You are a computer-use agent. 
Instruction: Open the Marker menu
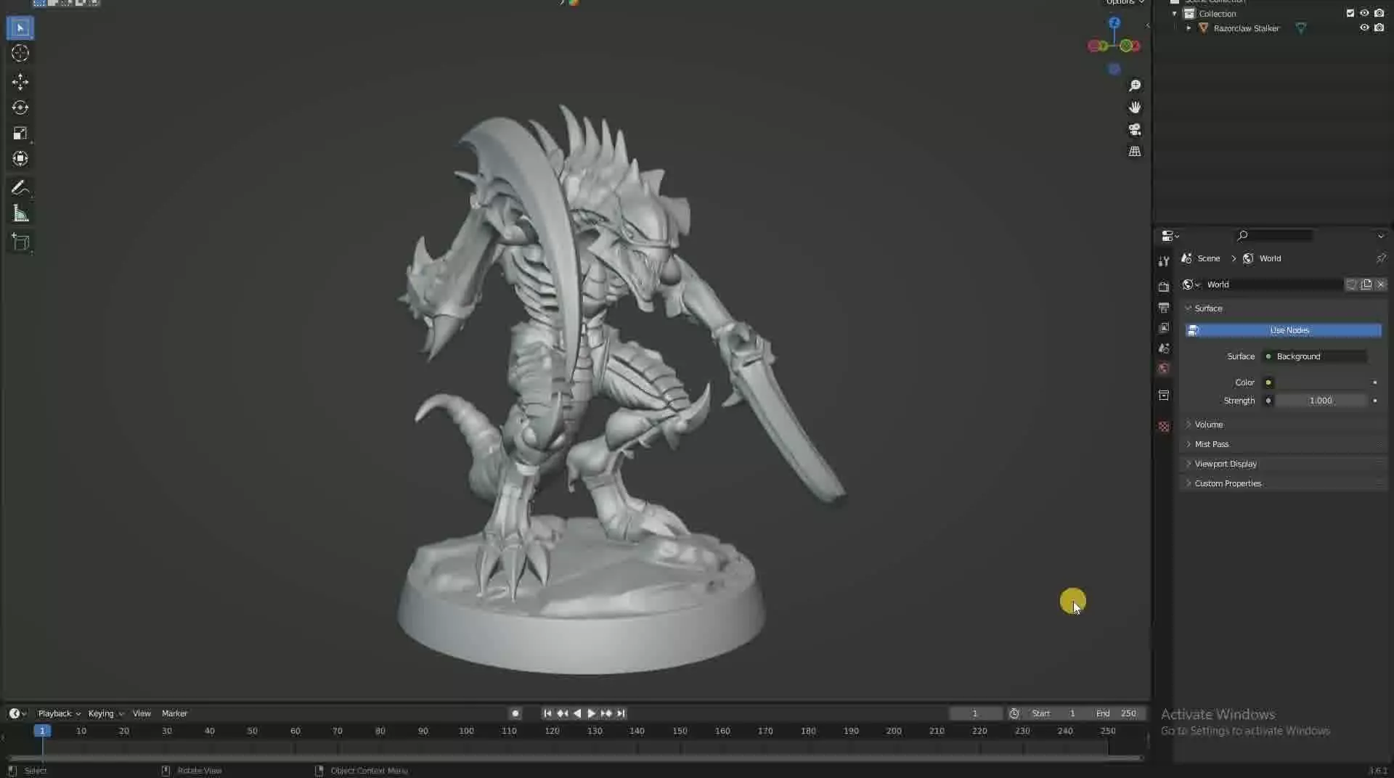(x=174, y=713)
